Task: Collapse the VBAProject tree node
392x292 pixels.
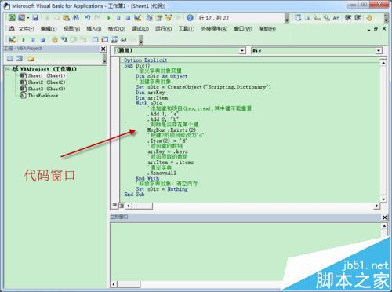Action: tap(8, 69)
